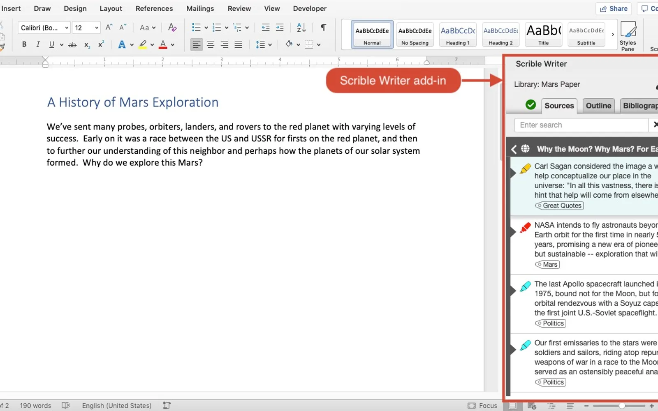Align text right

[x=225, y=44]
